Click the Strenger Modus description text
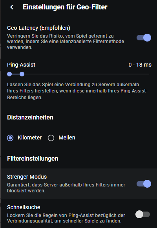157x228 pixels. [x=66, y=188]
